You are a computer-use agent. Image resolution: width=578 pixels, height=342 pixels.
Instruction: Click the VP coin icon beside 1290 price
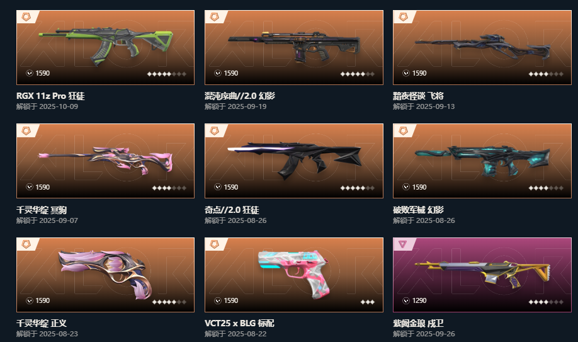point(406,300)
